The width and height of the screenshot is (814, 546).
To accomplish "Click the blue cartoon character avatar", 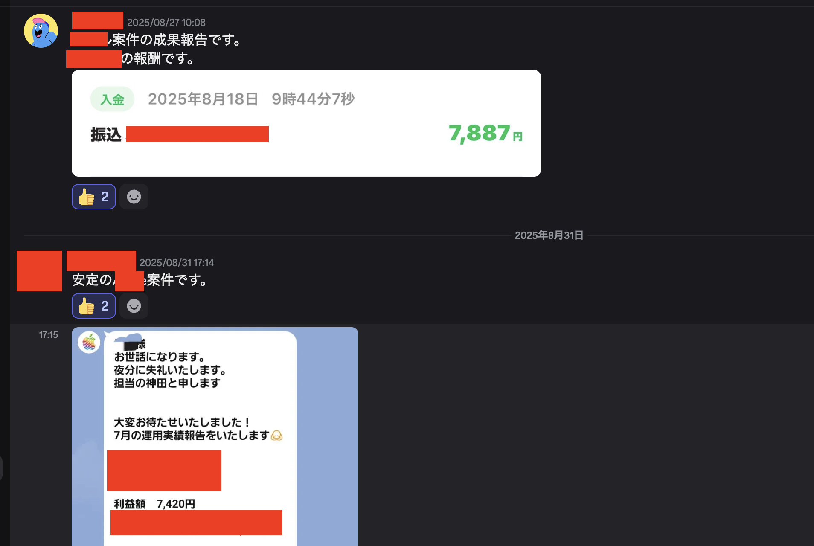I will pos(41,31).
